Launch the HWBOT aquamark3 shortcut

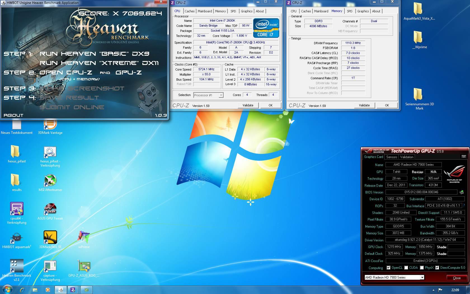17,240
